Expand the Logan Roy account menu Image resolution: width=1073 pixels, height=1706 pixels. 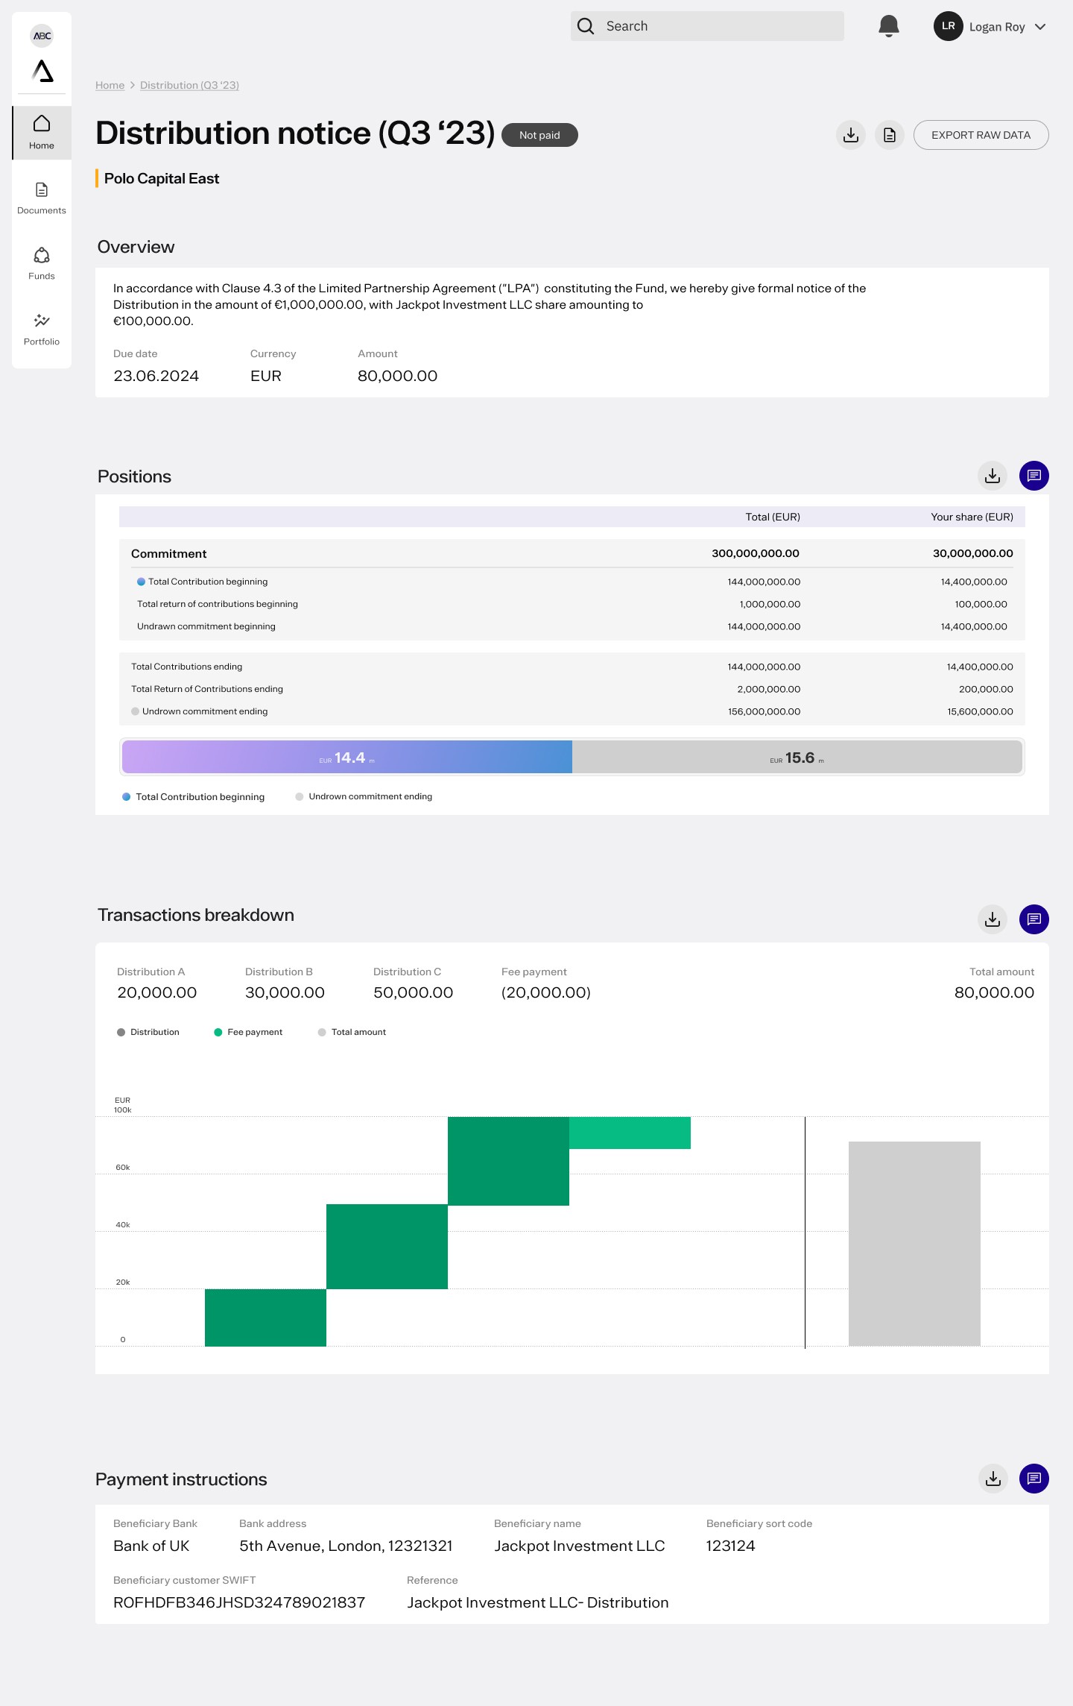click(x=1040, y=27)
